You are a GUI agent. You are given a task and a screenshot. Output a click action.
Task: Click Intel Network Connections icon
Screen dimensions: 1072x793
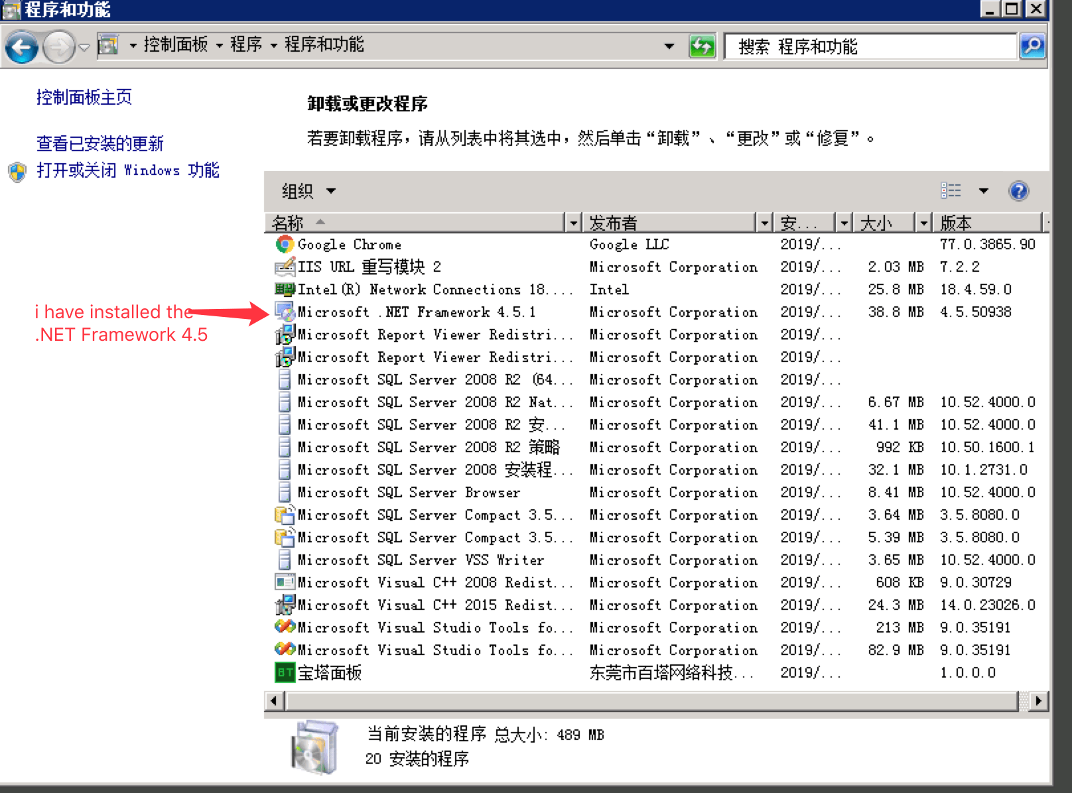[285, 289]
